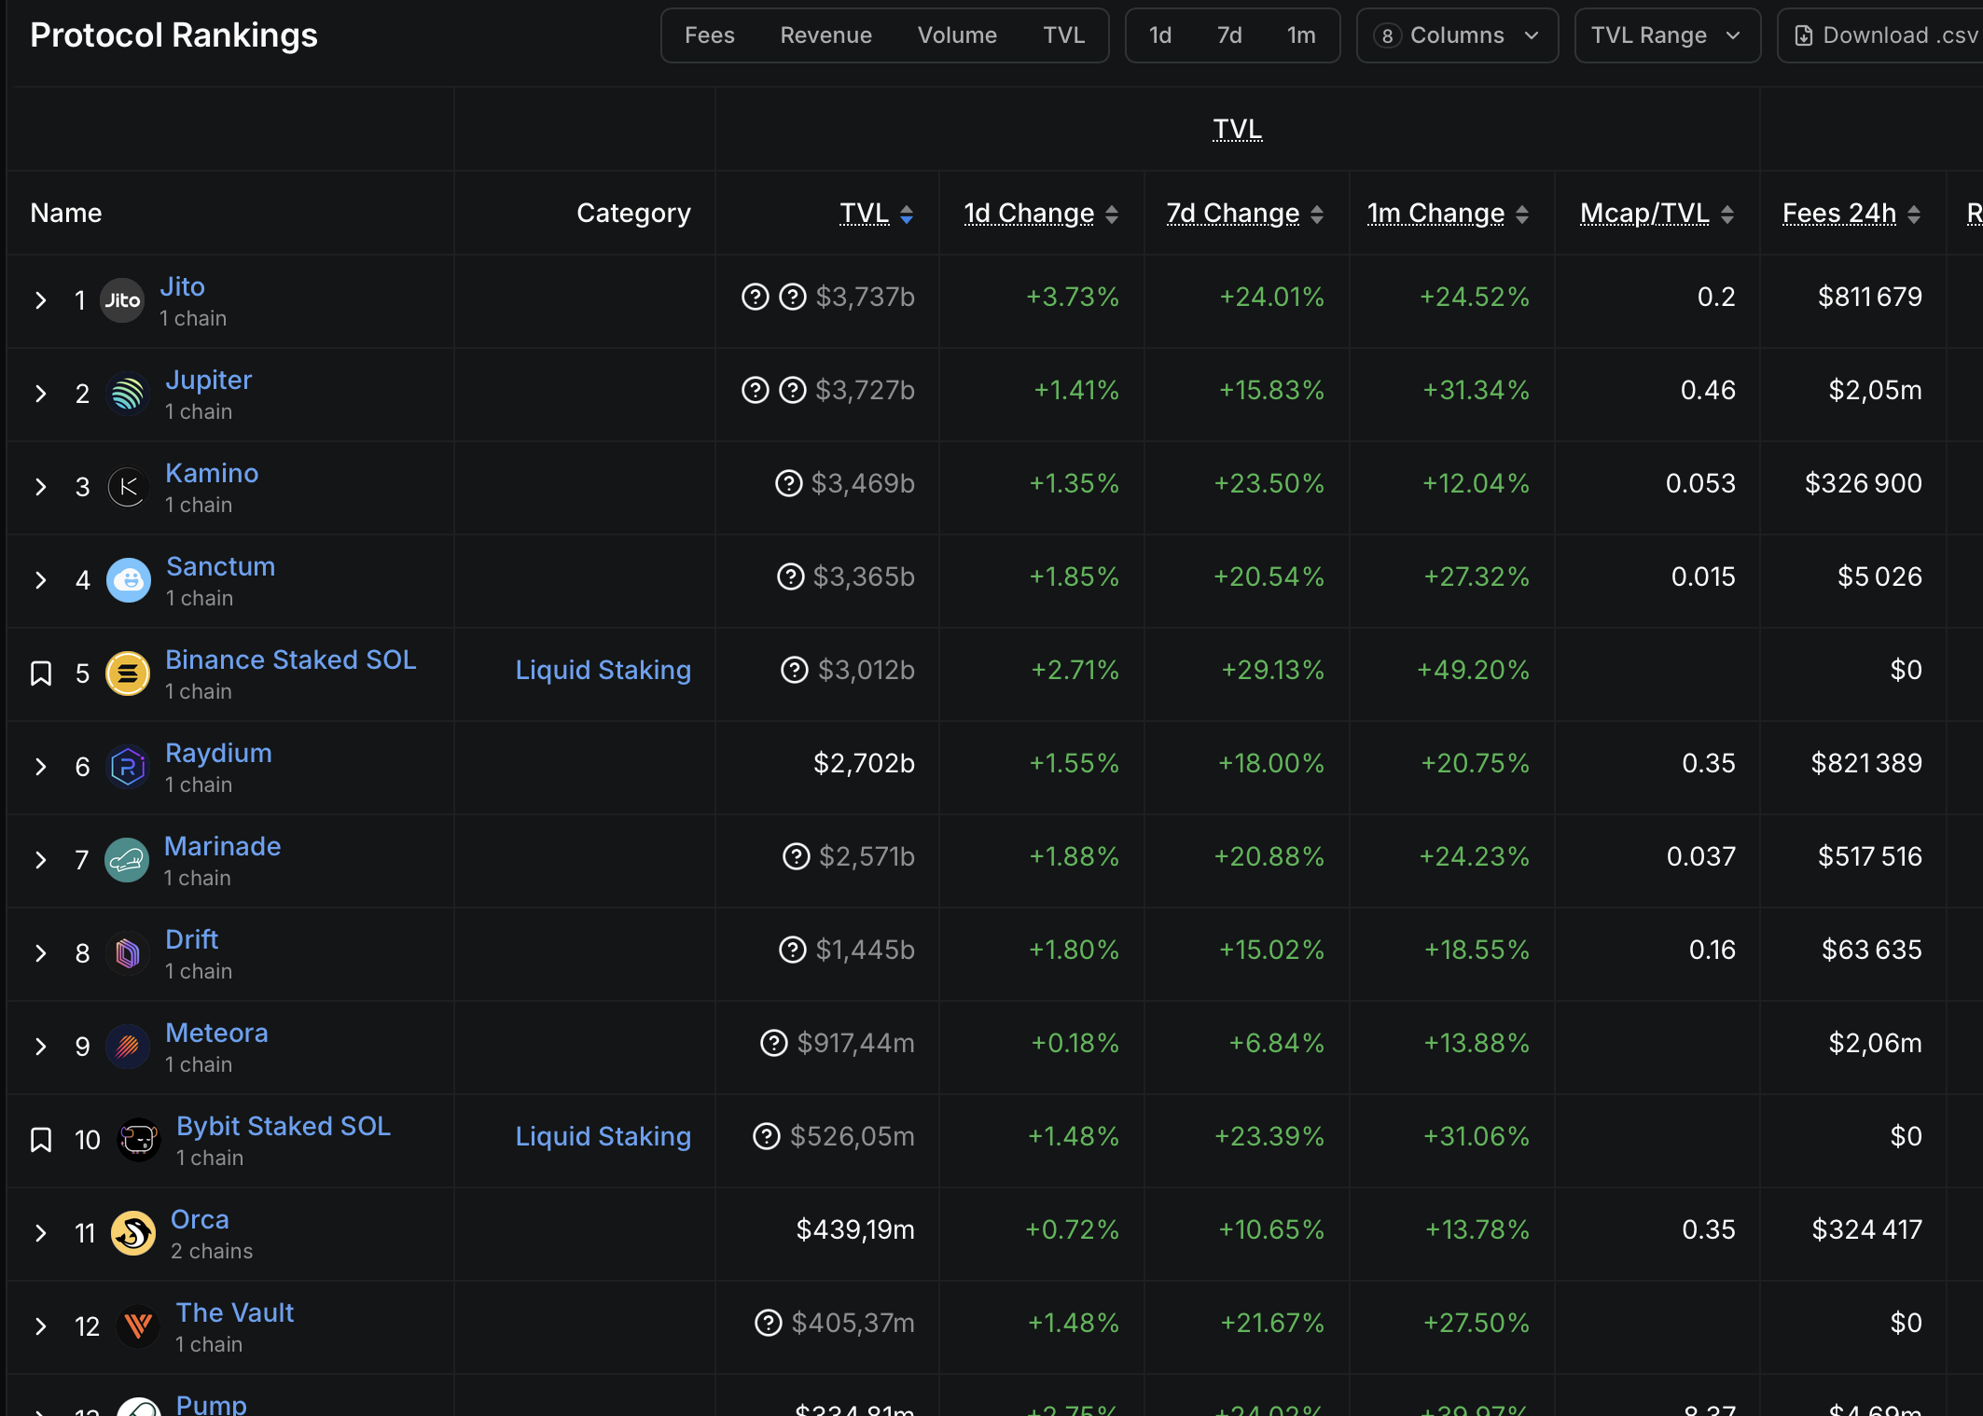Click the Orca whale logo icon
The height and width of the screenshot is (1416, 1983).
pos(133,1233)
